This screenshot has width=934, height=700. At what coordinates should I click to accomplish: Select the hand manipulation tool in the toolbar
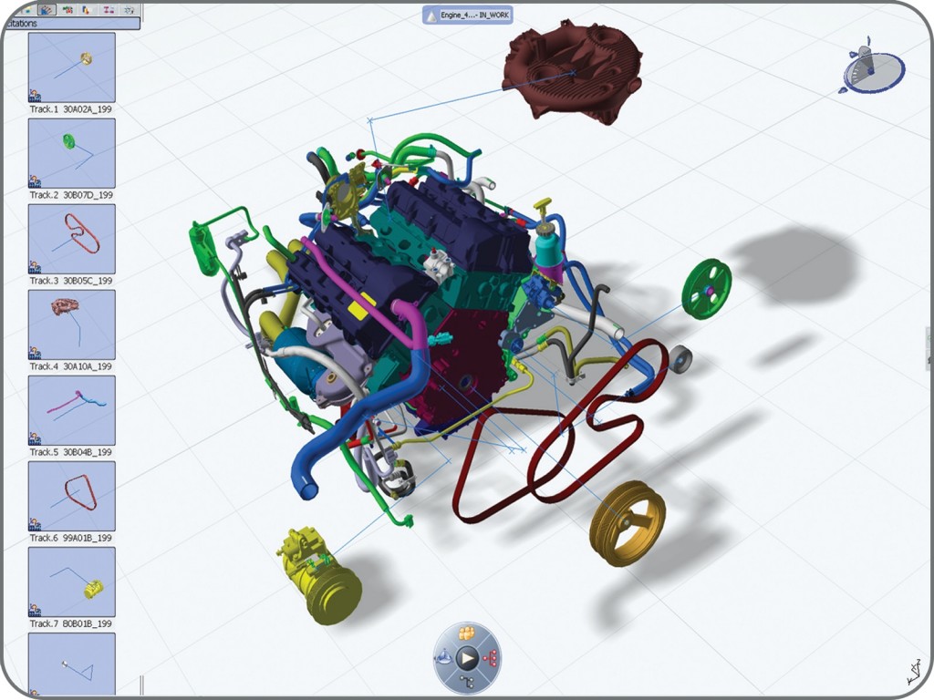tap(46, 10)
